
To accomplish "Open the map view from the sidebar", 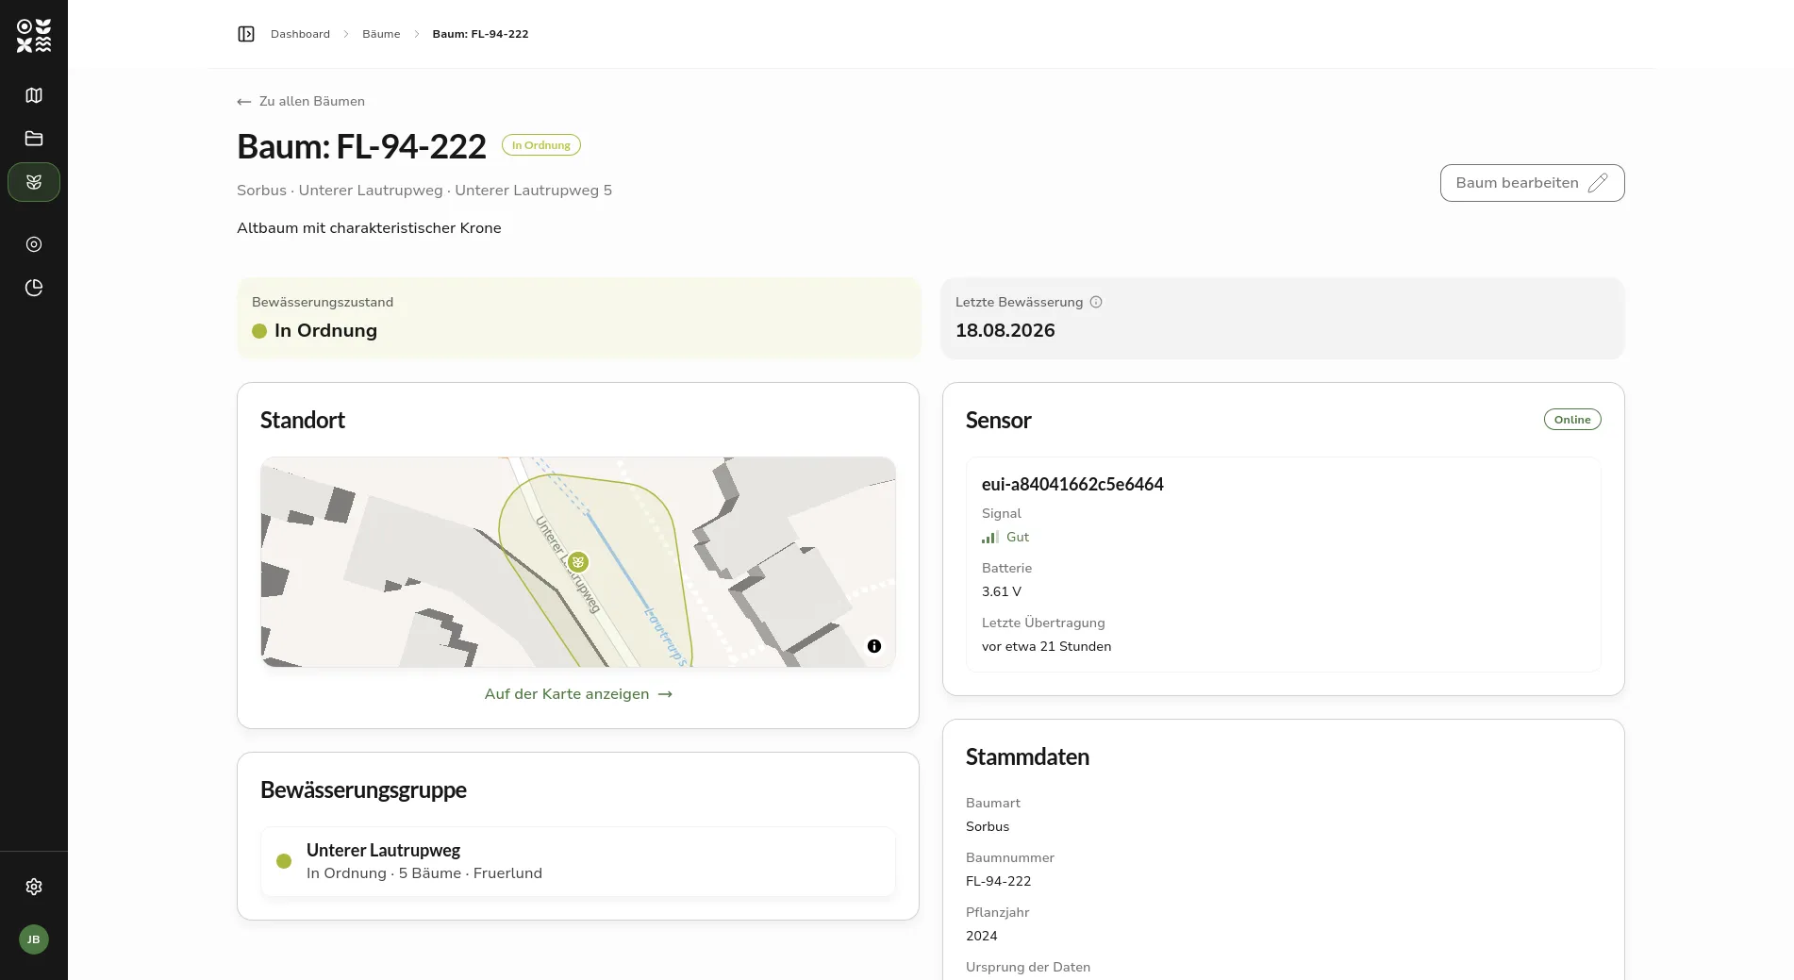I will [34, 95].
